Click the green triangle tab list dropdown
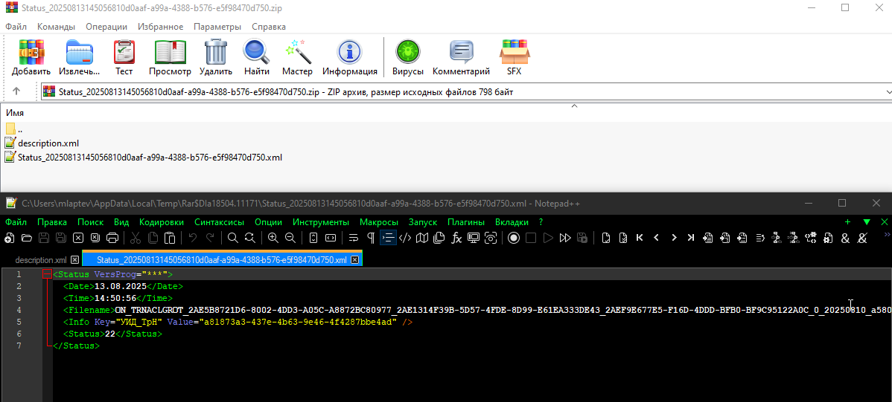Screen dimensions: 892x402 (867, 222)
